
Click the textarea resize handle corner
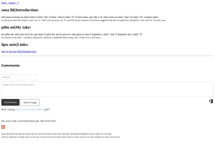tap(213, 96)
